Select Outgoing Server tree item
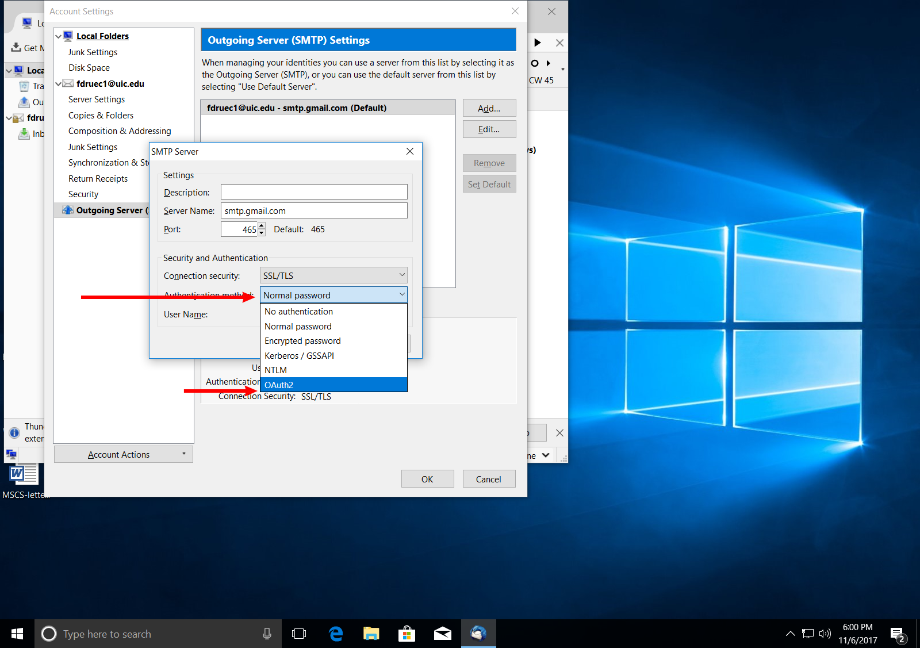The width and height of the screenshot is (920, 648). pos(102,210)
